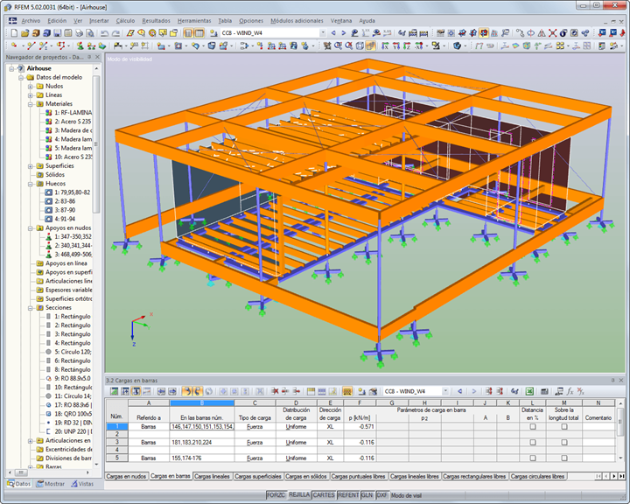Viewport: 630px width, 504px height.
Task: Click the new line tool icon
Action: [31, 45]
